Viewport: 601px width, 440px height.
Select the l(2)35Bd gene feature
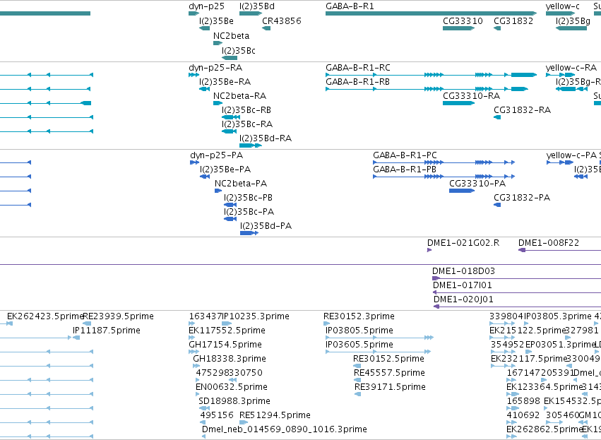[251, 13]
